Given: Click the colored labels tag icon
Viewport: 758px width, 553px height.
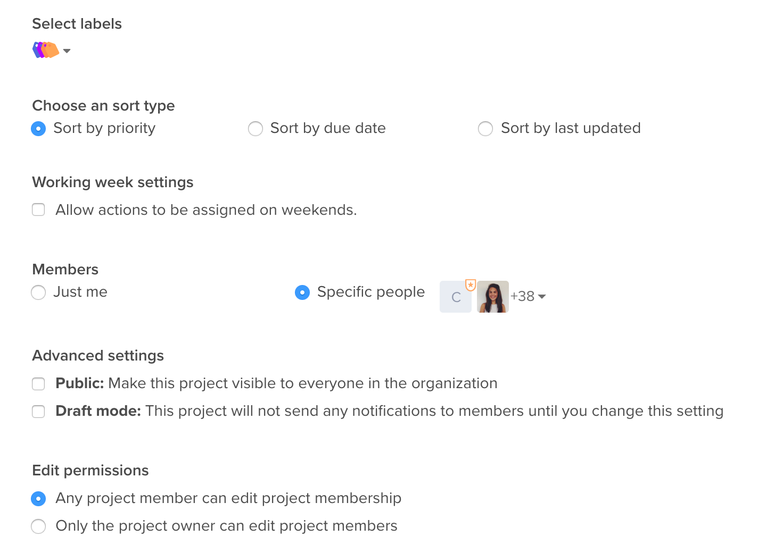Looking at the screenshot, I should click(x=46, y=50).
